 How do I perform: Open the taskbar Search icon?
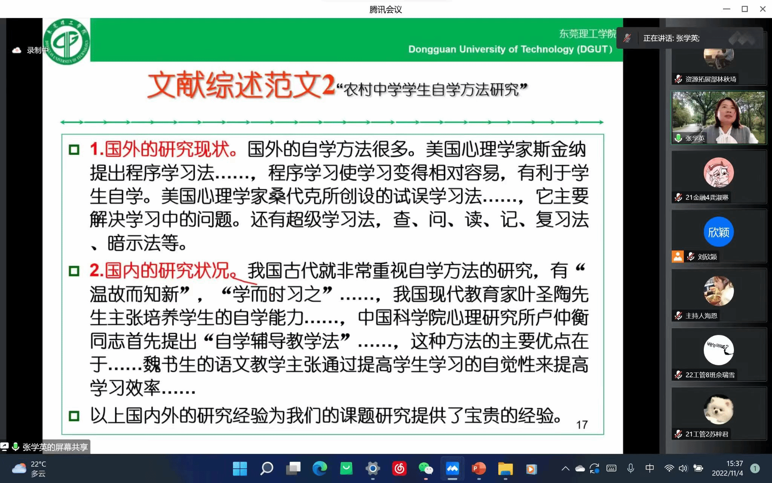click(x=267, y=469)
